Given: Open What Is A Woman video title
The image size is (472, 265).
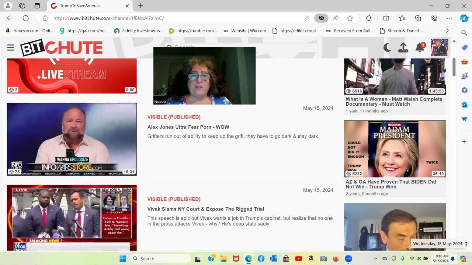Looking at the screenshot, I should tap(394, 102).
